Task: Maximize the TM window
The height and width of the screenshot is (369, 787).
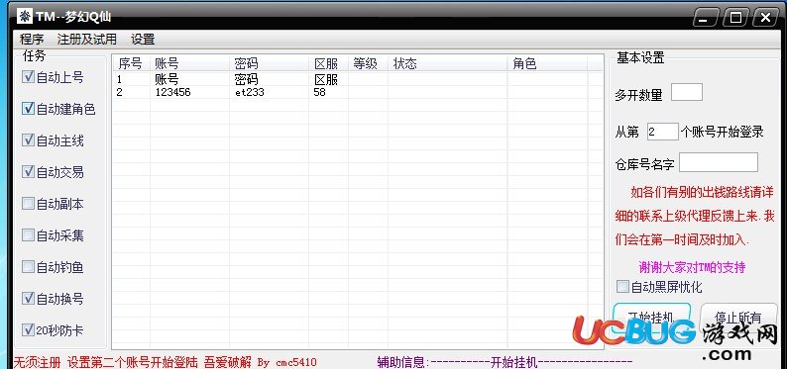Action: tap(735, 18)
